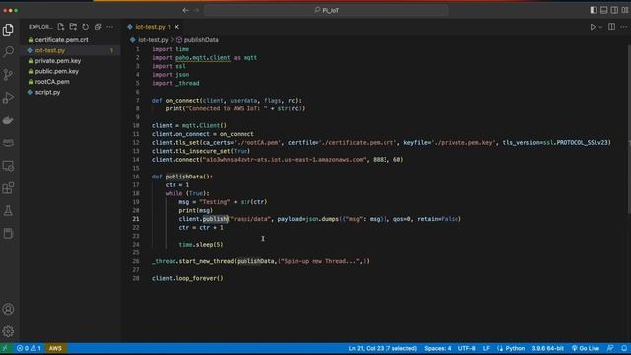Customize layout icon in title bar
Viewport: 631px width, 355px height.
click(625, 10)
